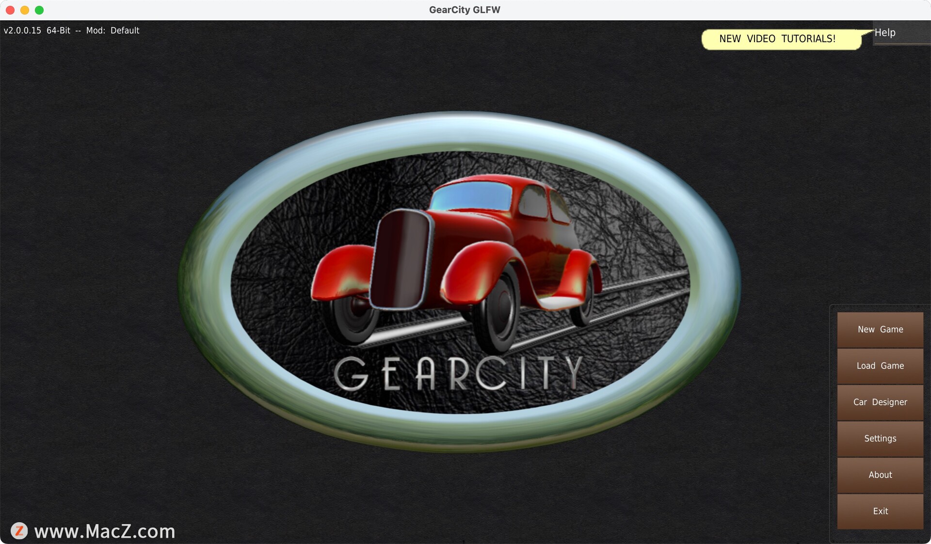
Task: Click the orange MacZ 'Z' icon
Action: tap(19, 531)
